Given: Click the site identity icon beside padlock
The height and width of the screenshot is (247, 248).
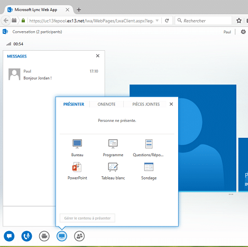Looking at the screenshot, I should (x=14, y=20).
